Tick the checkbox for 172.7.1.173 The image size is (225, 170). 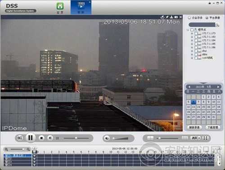click(x=196, y=33)
